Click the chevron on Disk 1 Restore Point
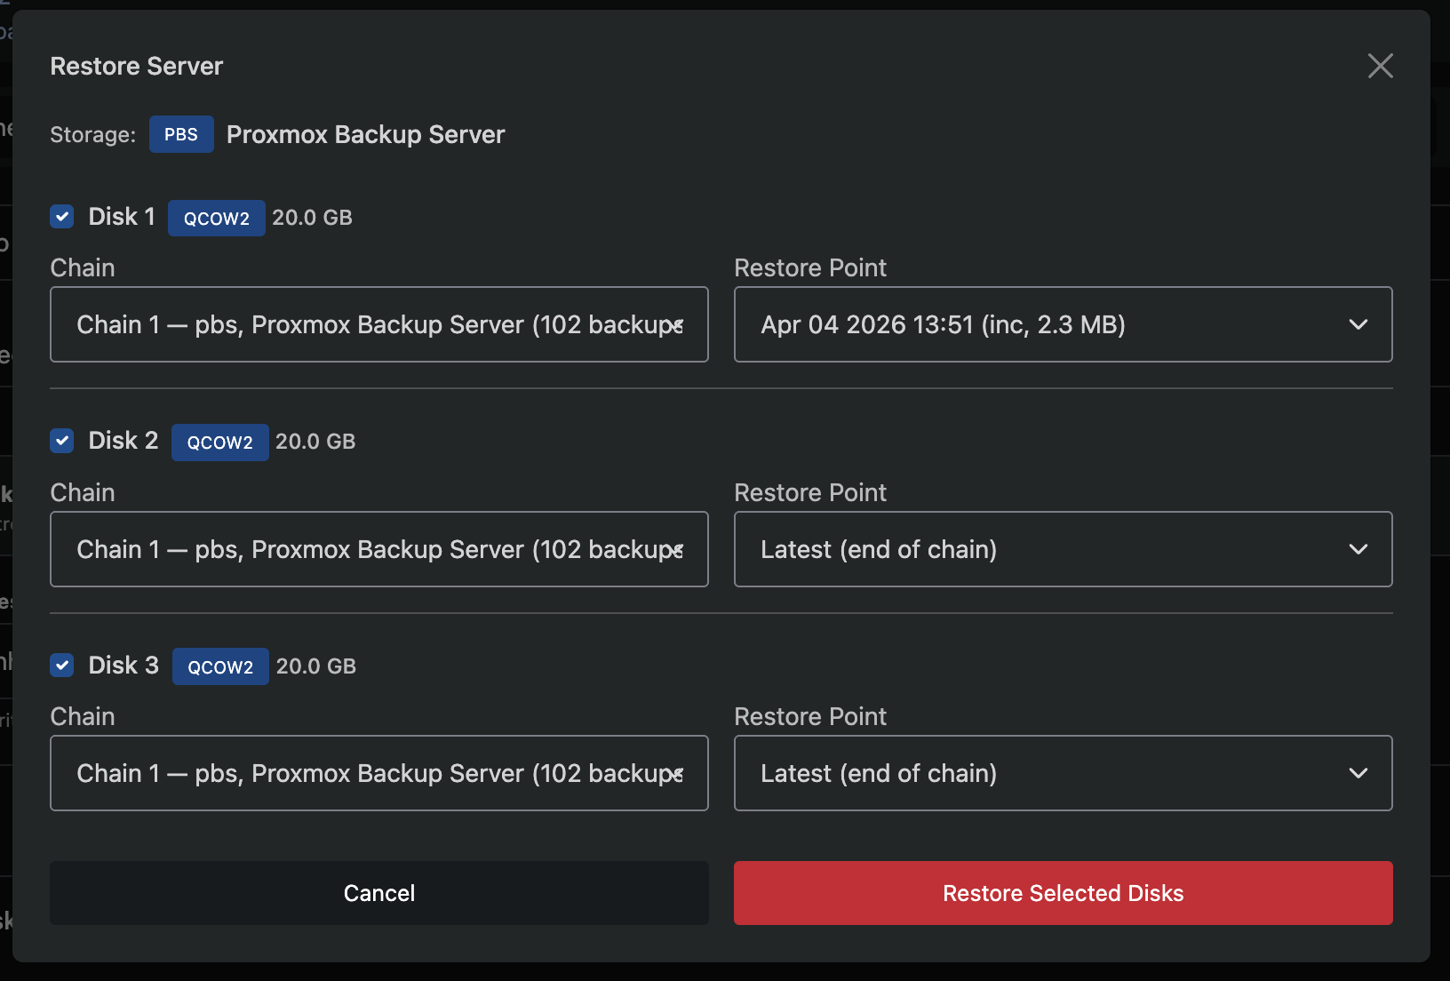Image resolution: width=1450 pixels, height=981 pixels. pyautogui.click(x=1358, y=324)
